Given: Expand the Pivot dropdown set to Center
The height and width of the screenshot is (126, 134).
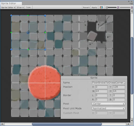Looking at the screenshot, I should tap(108, 104).
